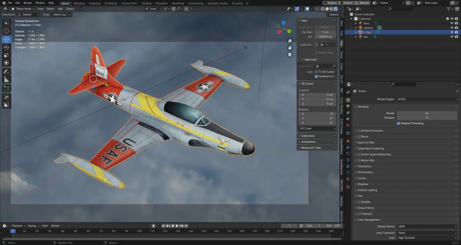Screen dimensions: 461x245
Task: Toggle camera view gizmo icon
Action: point(289,55)
